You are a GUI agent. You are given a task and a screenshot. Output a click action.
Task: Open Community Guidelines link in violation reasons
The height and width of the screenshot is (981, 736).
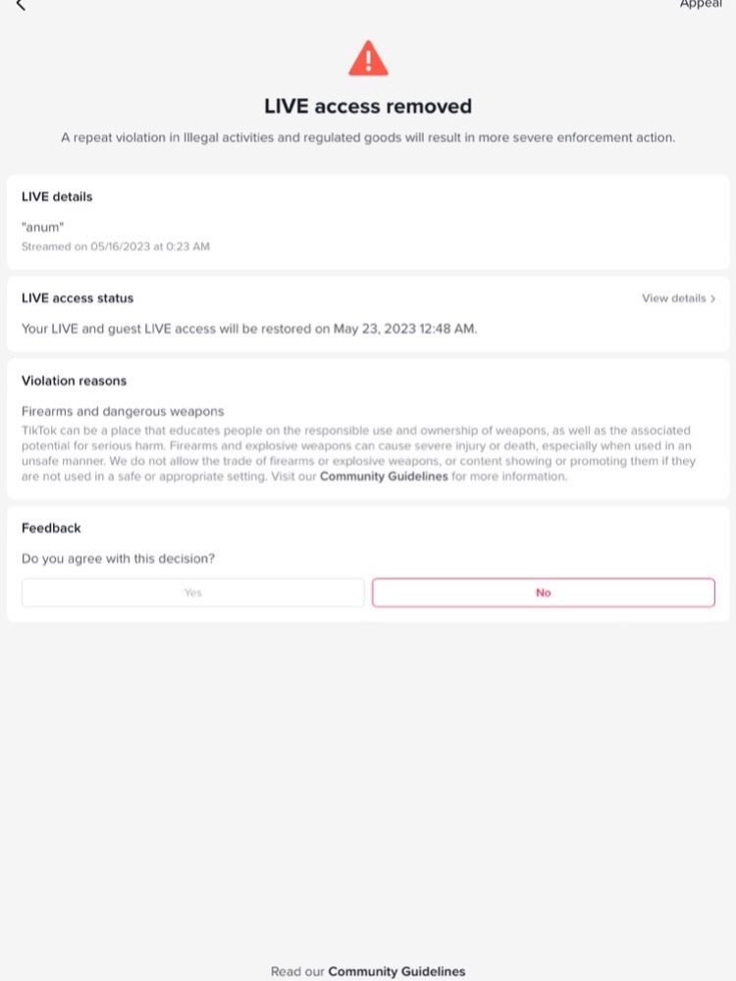384,476
